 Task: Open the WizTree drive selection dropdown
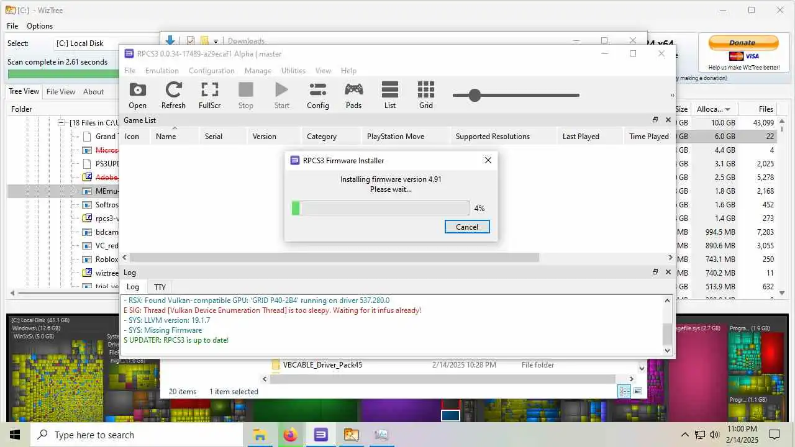pos(86,43)
